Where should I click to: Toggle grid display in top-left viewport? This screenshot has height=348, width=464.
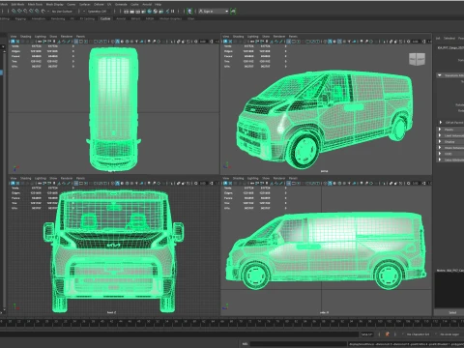point(76,42)
